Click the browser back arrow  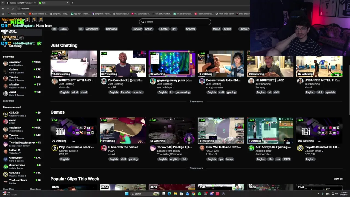[3, 8]
